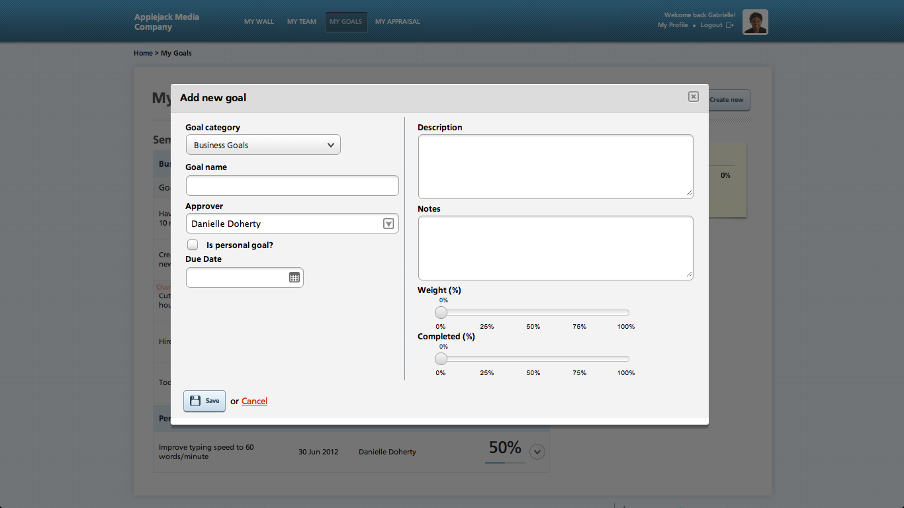Open the My Profile link

[x=672, y=25]
